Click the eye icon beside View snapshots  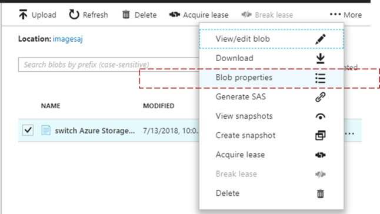[320, 116]
